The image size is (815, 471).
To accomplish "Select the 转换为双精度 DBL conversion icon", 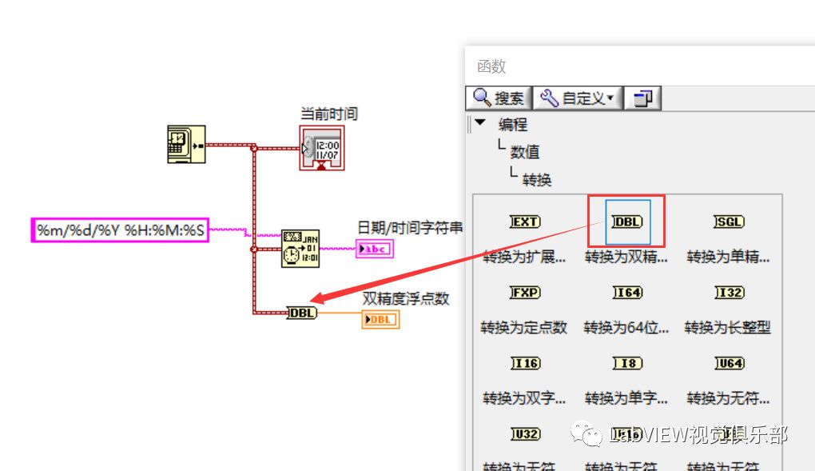I will click(x=626, y=222).
